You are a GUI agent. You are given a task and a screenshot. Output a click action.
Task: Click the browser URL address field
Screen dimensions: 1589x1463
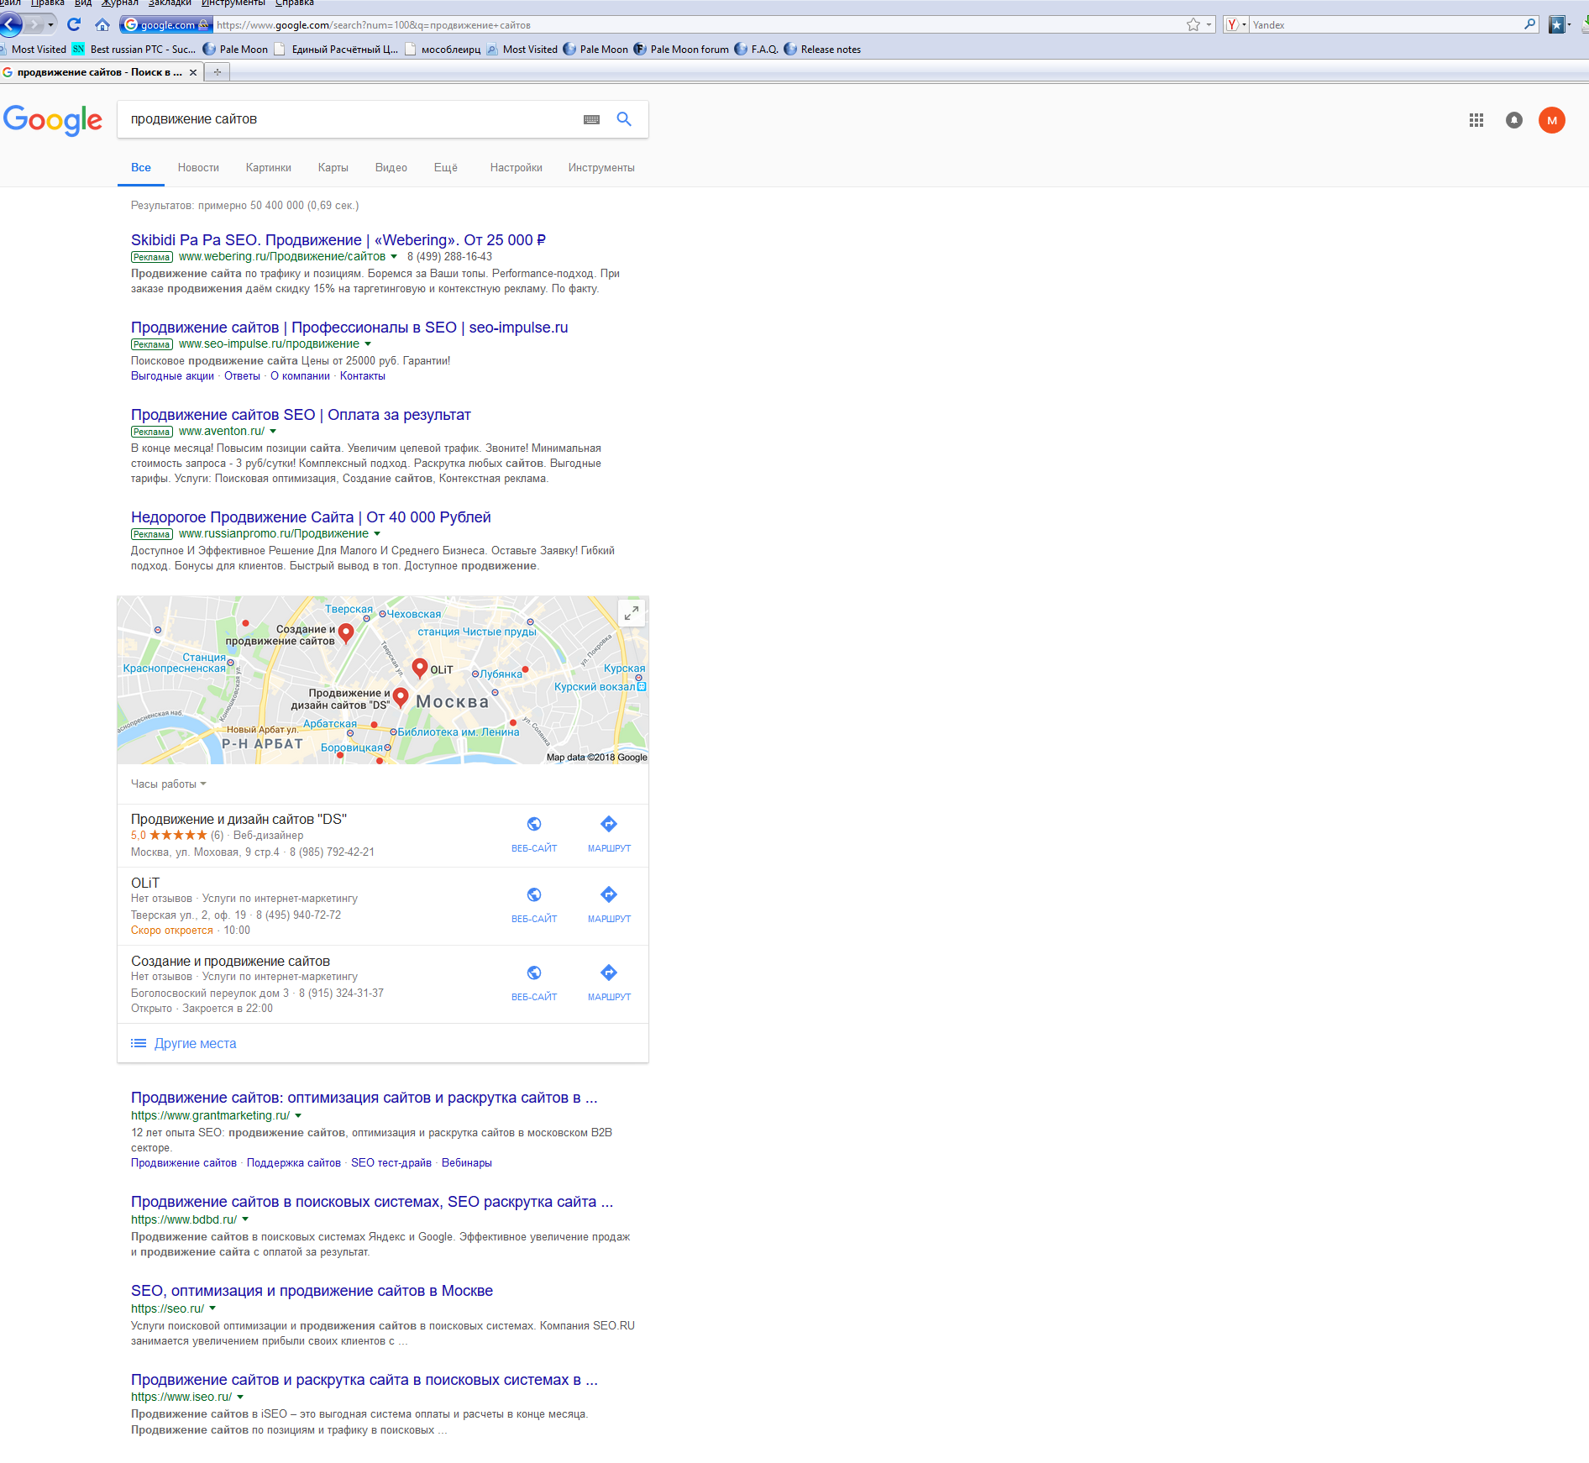pos(697,24)
